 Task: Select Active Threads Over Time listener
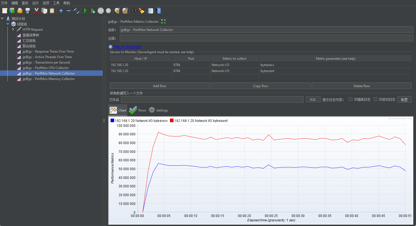[x=47, y=57]
